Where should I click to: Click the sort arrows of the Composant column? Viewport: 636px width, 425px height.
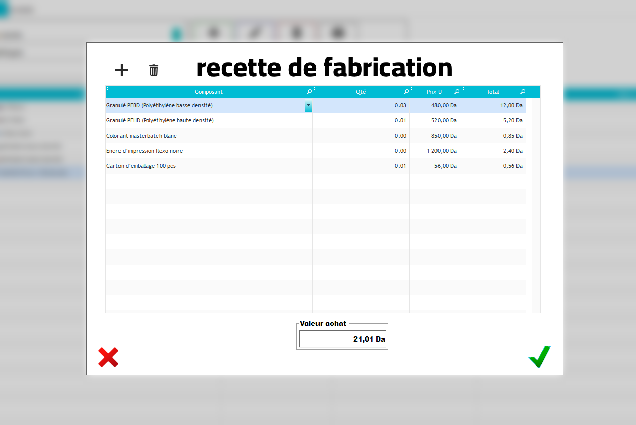(108, 89)
